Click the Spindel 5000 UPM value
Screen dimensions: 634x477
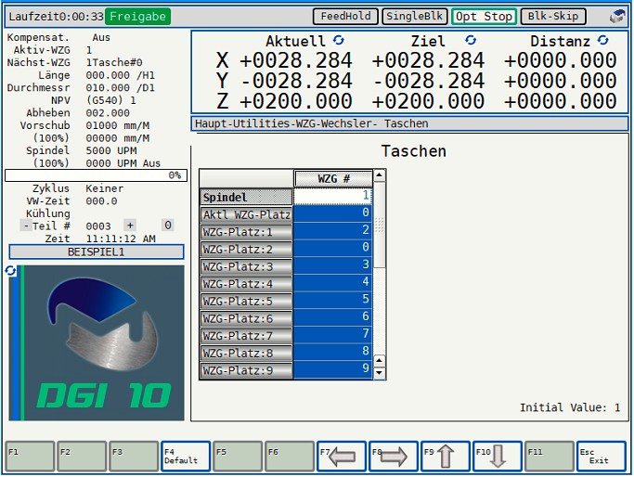[x=111, y=150]
